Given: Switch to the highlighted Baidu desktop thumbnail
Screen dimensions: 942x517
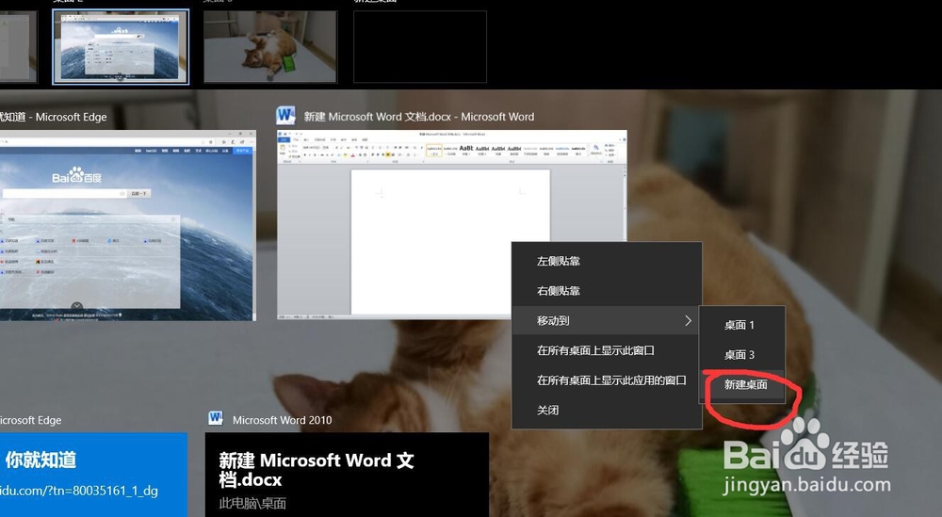Looking at the screenshot, I should 121,46.
